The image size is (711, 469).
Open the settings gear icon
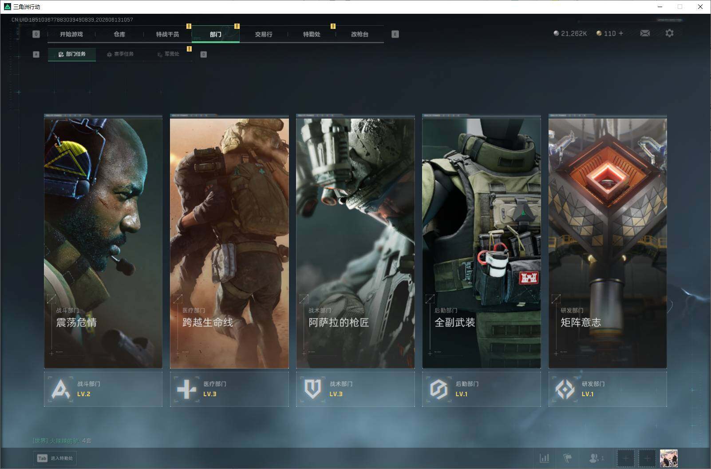click(x=669, y=33)
